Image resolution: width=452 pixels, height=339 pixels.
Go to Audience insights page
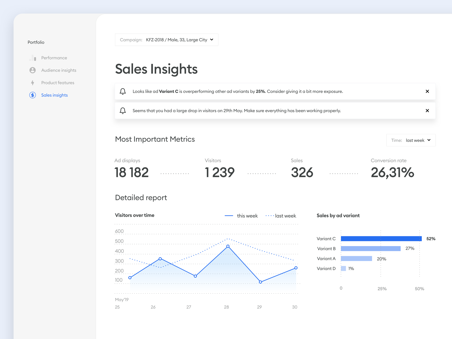[58, 70]
